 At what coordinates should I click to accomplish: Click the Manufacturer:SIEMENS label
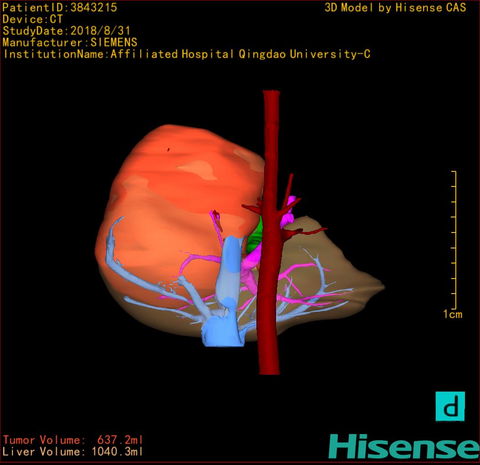tap(70, 42)
